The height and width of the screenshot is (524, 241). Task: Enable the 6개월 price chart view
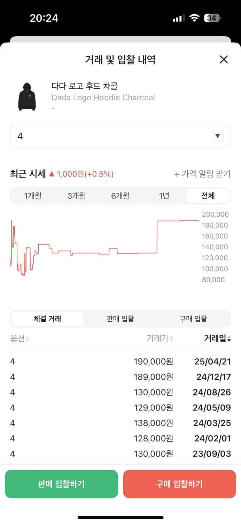(120, 196)
